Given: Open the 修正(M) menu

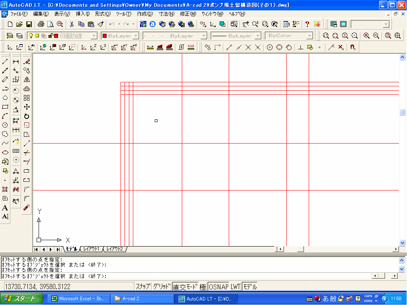Looking at the screenshot, I should click(x=188, y=14).
